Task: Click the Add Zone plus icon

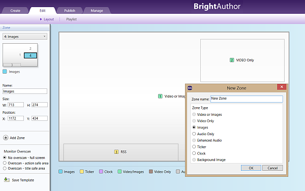Action: [6, 138]
